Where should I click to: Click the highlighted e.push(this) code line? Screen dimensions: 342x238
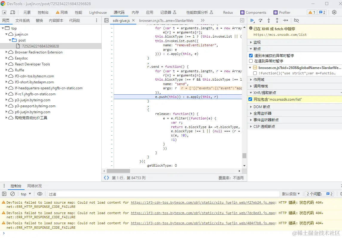pos(178,97)
